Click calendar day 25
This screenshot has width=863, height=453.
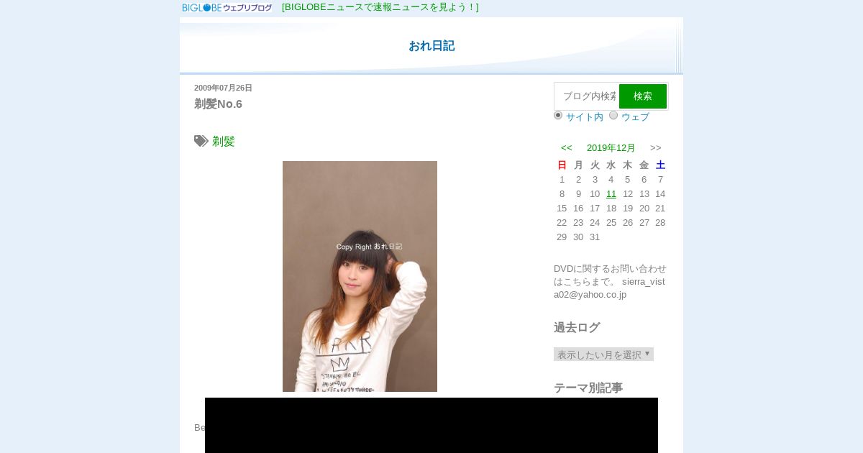[x=611, y=223]
